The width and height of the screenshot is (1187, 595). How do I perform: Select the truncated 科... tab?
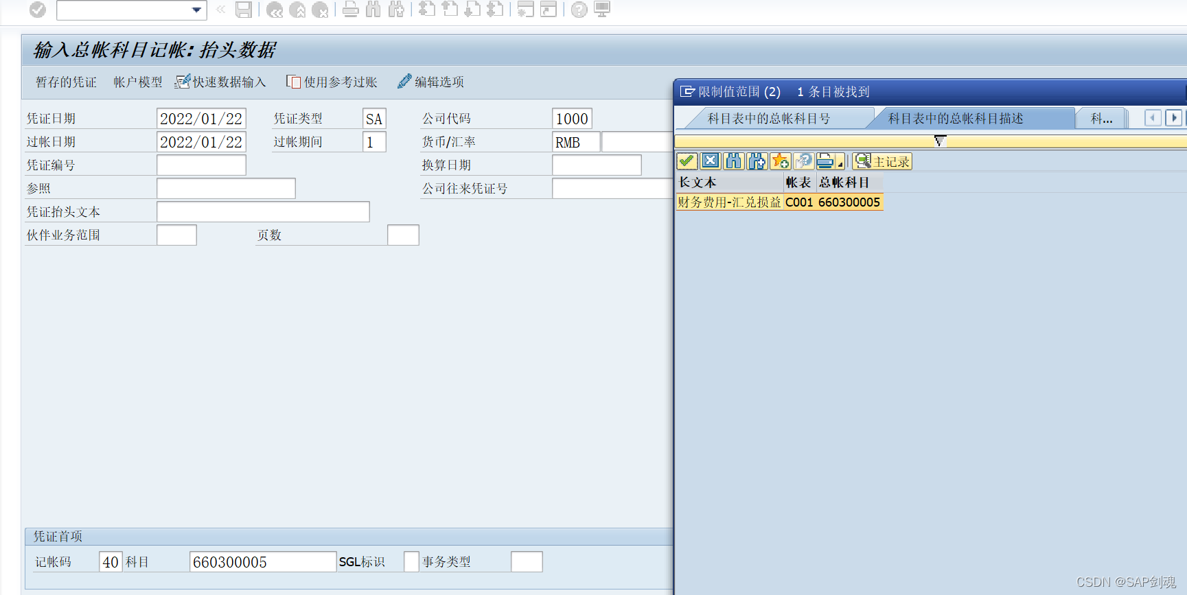(1101, 119)
